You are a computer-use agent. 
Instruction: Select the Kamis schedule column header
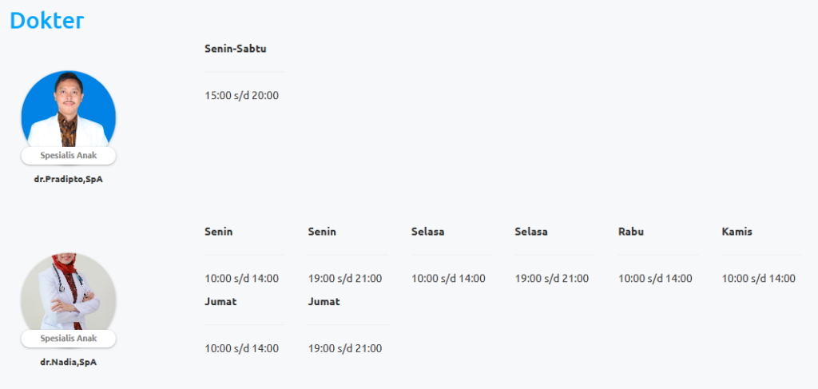point(737,232)
